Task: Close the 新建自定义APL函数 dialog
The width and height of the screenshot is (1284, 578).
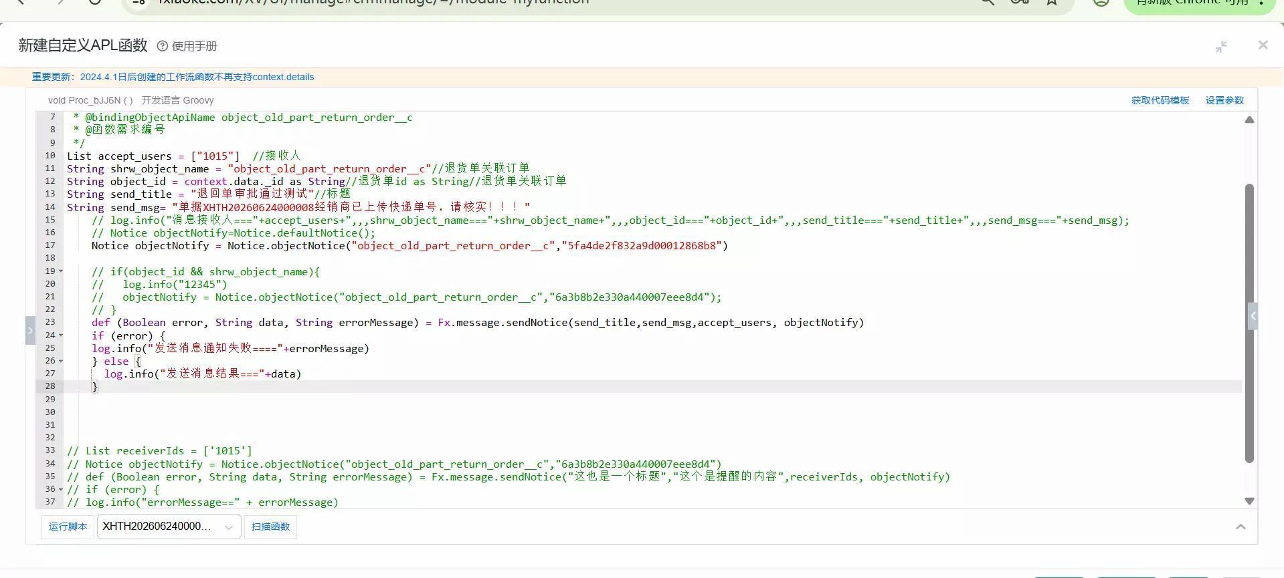Action: point(1263,45)
